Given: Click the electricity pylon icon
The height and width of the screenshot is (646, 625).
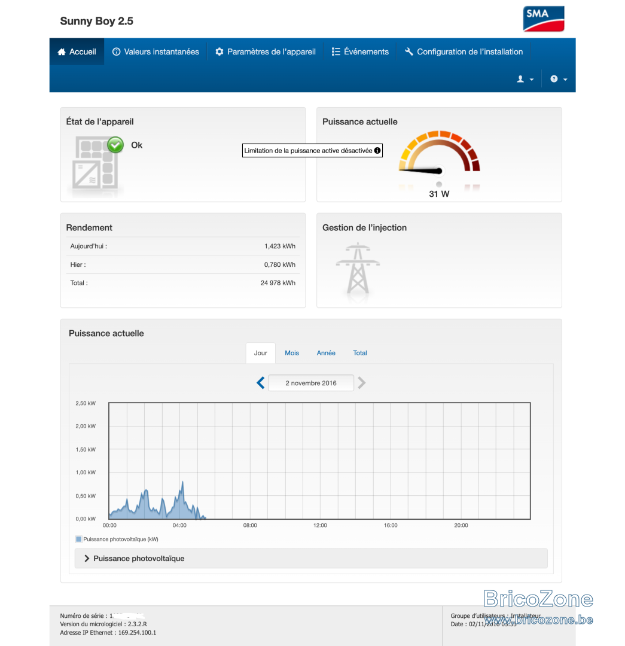Looking at the screenshot, I should [x=358, y=268].
